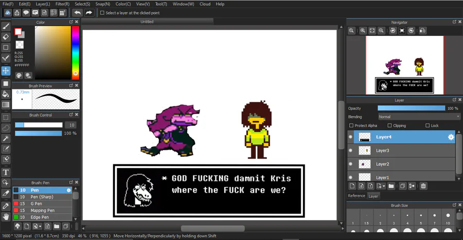Click the new layer icon in Layer panel
The width and height of the screenshot is (463, 240).
point(352,186)
